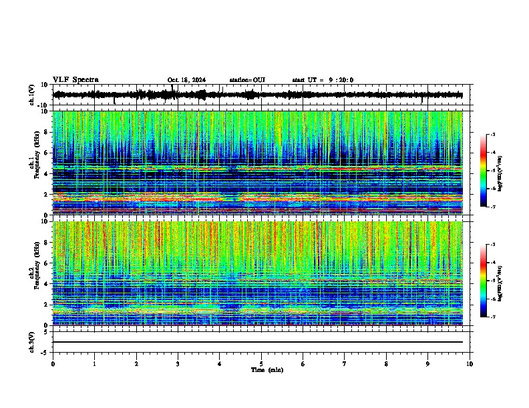Click the "-3" label on ch.1 color scale
The width and height of the screenshot is (529, 408).
(x=492, y=135)
